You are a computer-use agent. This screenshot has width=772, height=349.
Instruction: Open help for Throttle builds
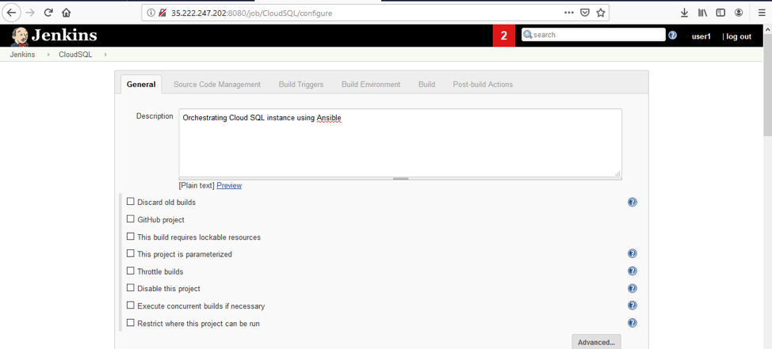(633, 271)
